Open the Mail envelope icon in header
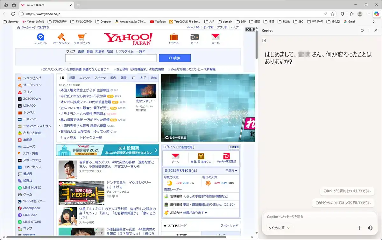 click(216, 37)
